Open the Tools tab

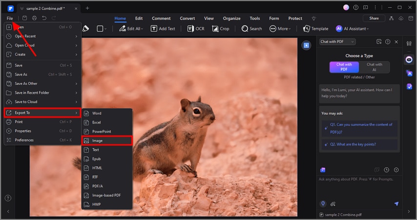coord(255,19)
